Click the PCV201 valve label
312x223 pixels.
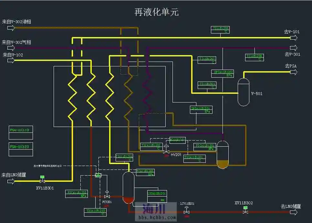(107, 202)
